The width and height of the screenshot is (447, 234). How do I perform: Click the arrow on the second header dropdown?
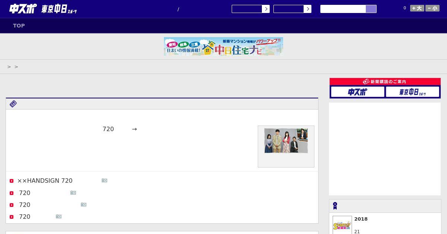(x=307, y=9)
